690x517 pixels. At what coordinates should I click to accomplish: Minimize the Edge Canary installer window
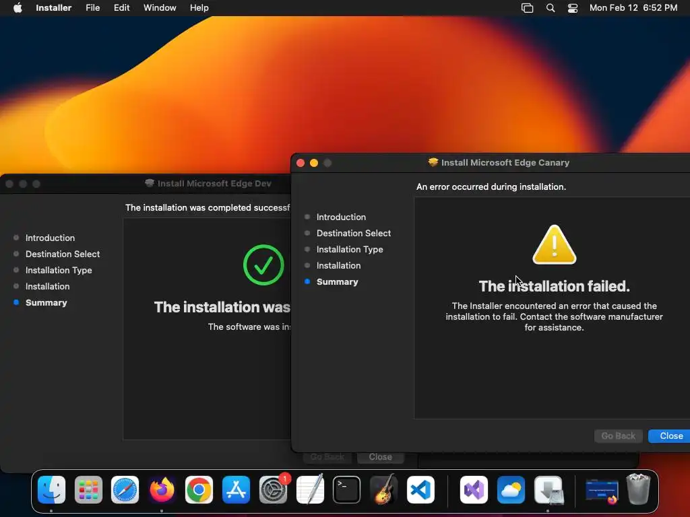point(314,163)
